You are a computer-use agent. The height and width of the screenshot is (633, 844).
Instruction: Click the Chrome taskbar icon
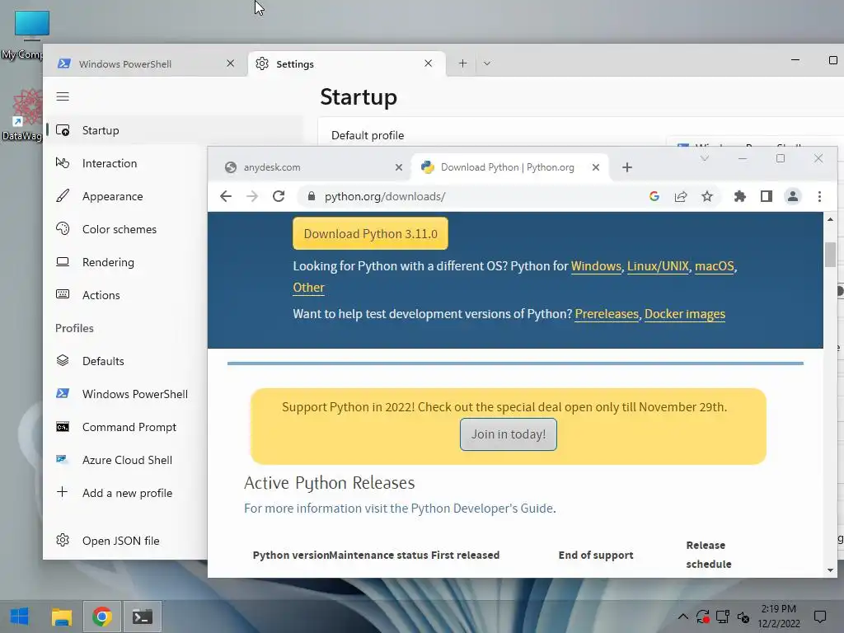[102, 617]
